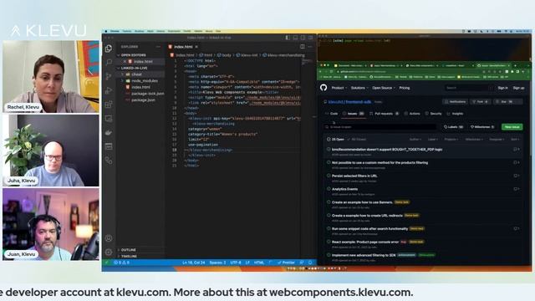Expand the cheat folder

pyautogui.click(x=136, y=74)
